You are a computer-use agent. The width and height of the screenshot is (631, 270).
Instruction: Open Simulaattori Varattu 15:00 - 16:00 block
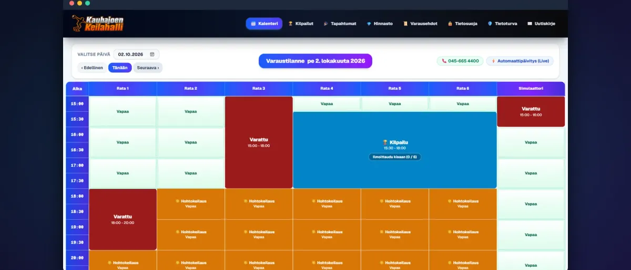[531, 111]
